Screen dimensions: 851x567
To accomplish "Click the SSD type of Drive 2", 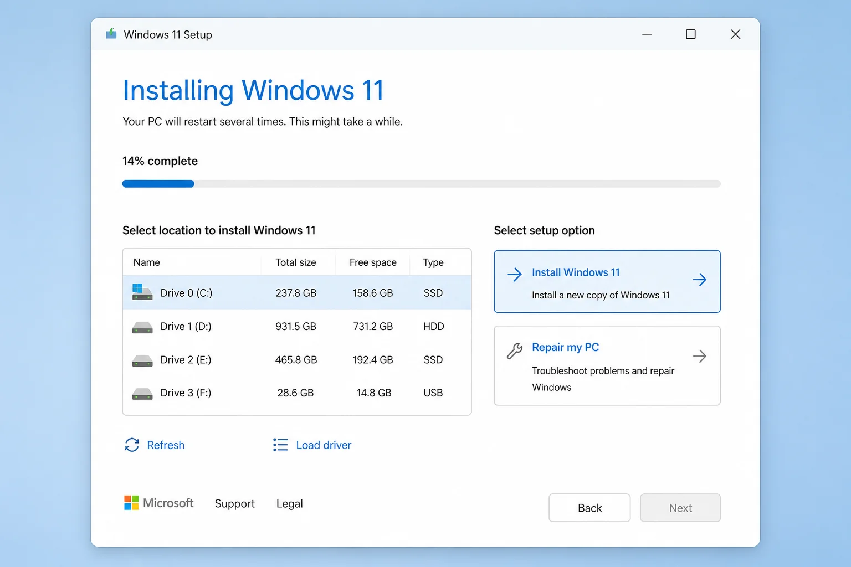I will pos(433,359).
